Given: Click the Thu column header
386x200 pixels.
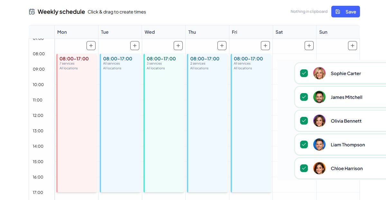Looking at the screenshot, I should pos(192,32).
